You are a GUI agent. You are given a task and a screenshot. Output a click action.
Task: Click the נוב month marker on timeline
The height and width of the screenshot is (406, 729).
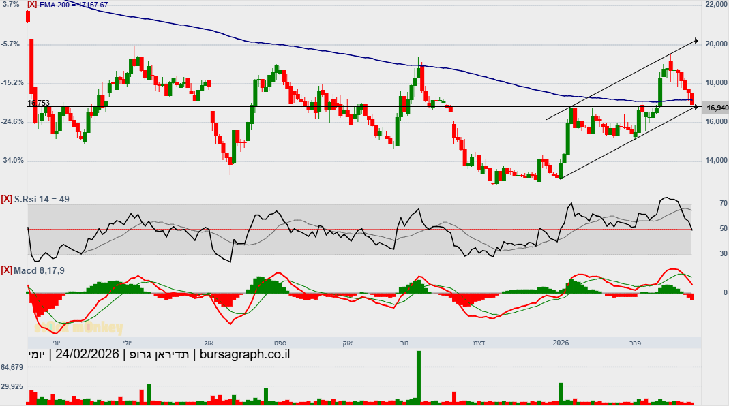pyautogui.click(x=404, y=343)
